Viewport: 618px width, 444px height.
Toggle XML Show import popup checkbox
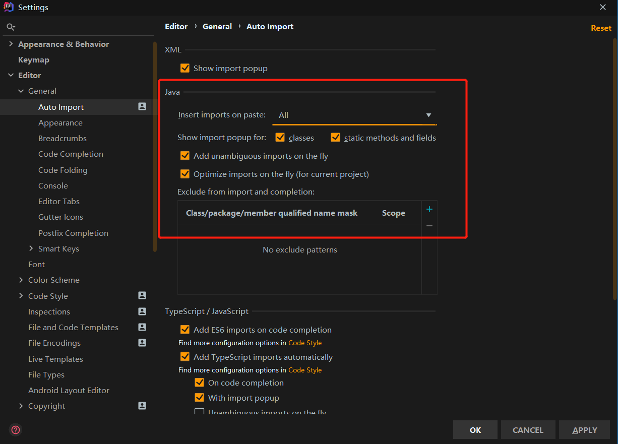(185, 68)
